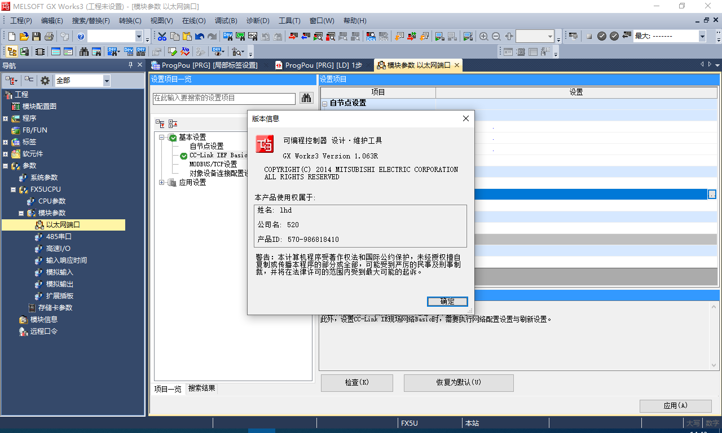Open the 全部 filter dropdown
This screenshot has width=722, height=433.
[x=107, y=81]
